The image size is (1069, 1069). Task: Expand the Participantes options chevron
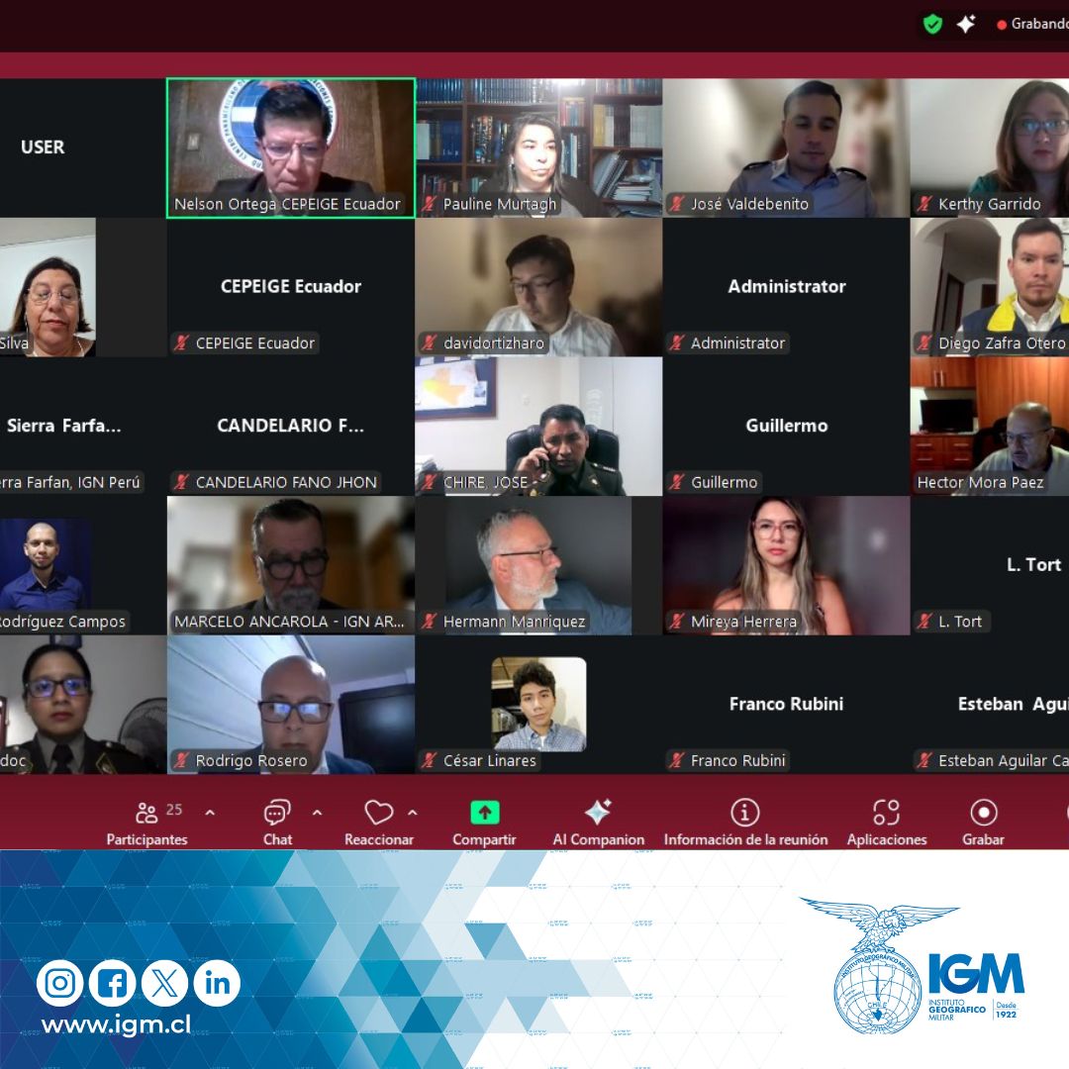(x=210, y=813)
